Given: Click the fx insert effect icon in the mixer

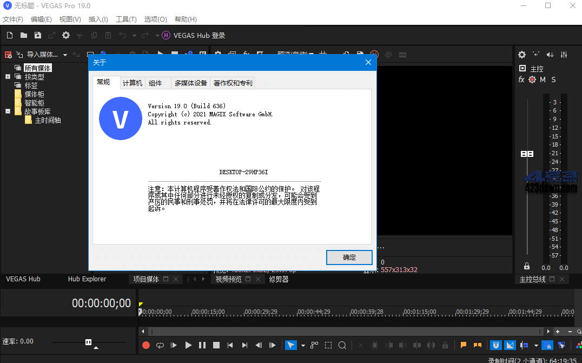Looking at the screenshot, I should point(521,80).
